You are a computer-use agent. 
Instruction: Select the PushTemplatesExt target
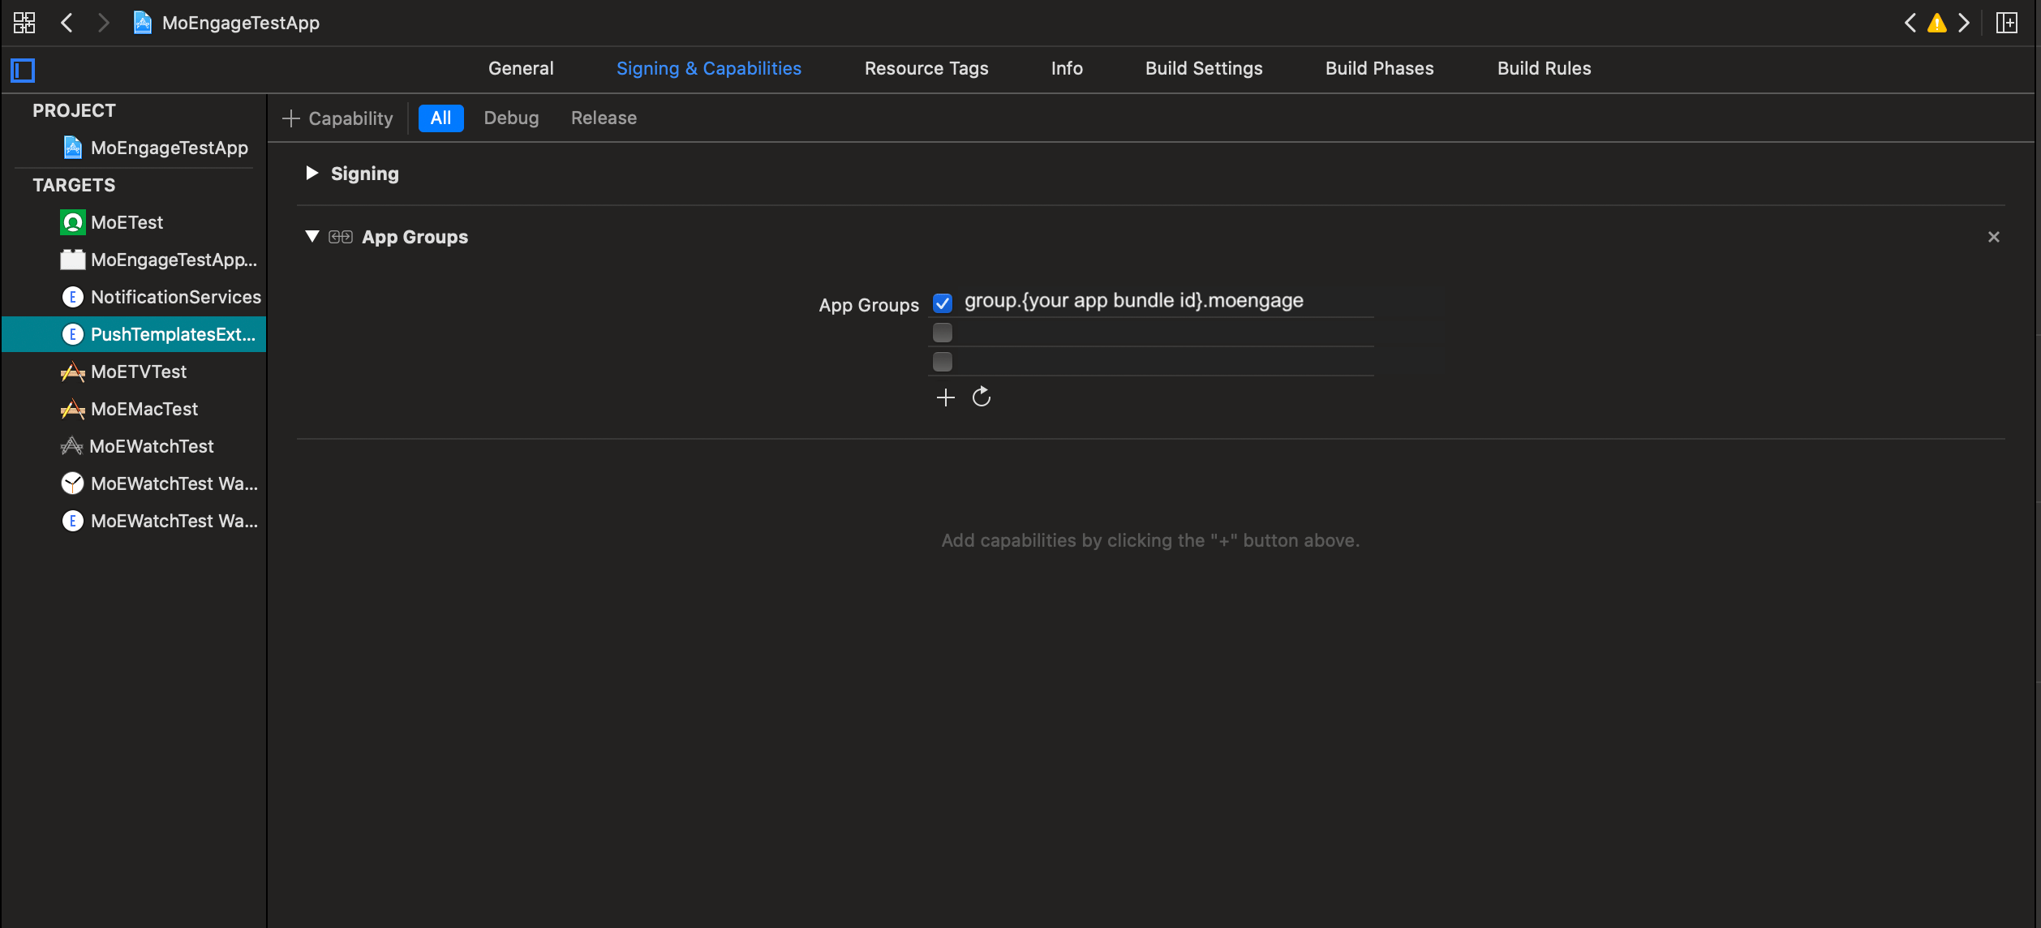point(134,334)
